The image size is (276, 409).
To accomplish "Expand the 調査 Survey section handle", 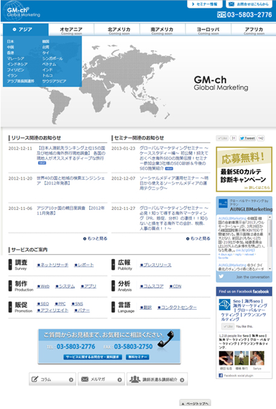I will [x=10, y=264].
